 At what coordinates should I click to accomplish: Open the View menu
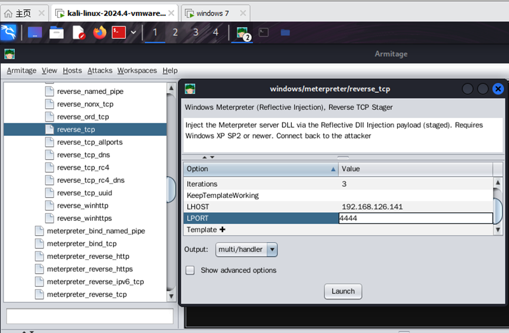pos(49,70)
